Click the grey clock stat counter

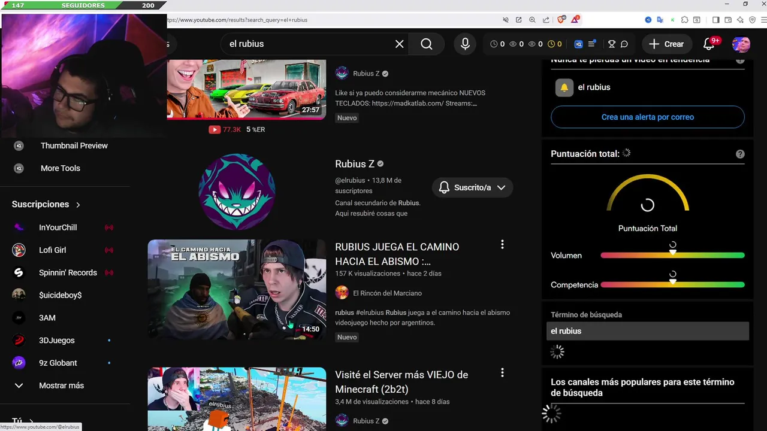pyautogui.click(x=497, y=44)
